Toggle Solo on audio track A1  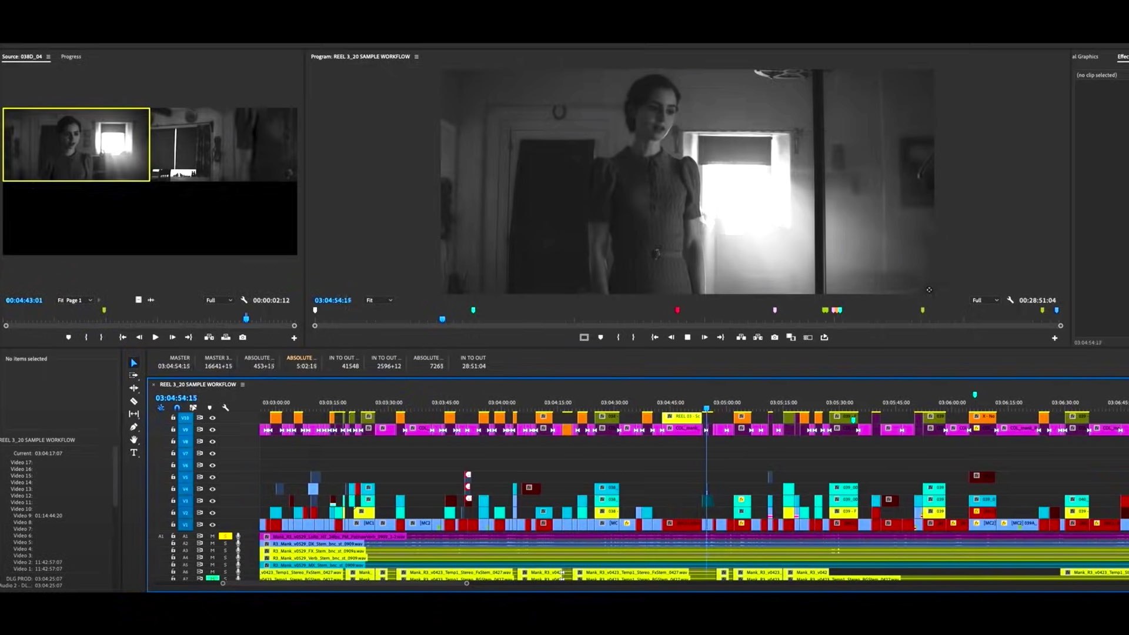(x=225, y=536)
